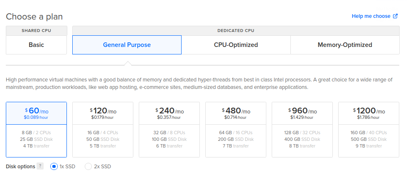The height and width of the screenshot is (177, 408).
Task: Switch to the Memory-Optimized tab
Action: 344,45
